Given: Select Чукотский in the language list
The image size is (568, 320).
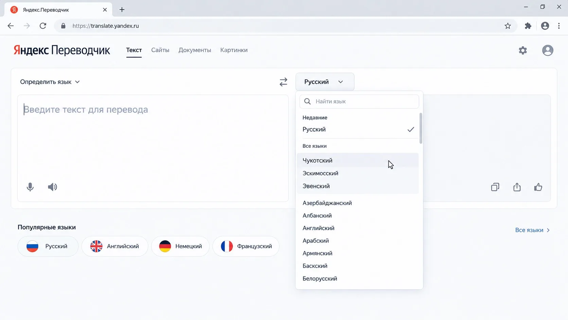Looking at the screenshot, I should click(358, 161).
